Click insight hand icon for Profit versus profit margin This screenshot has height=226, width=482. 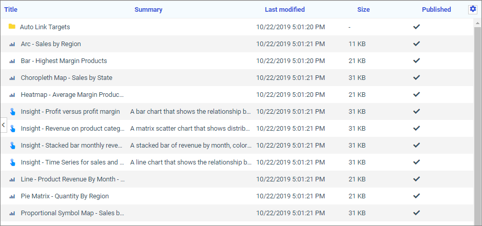12,111
